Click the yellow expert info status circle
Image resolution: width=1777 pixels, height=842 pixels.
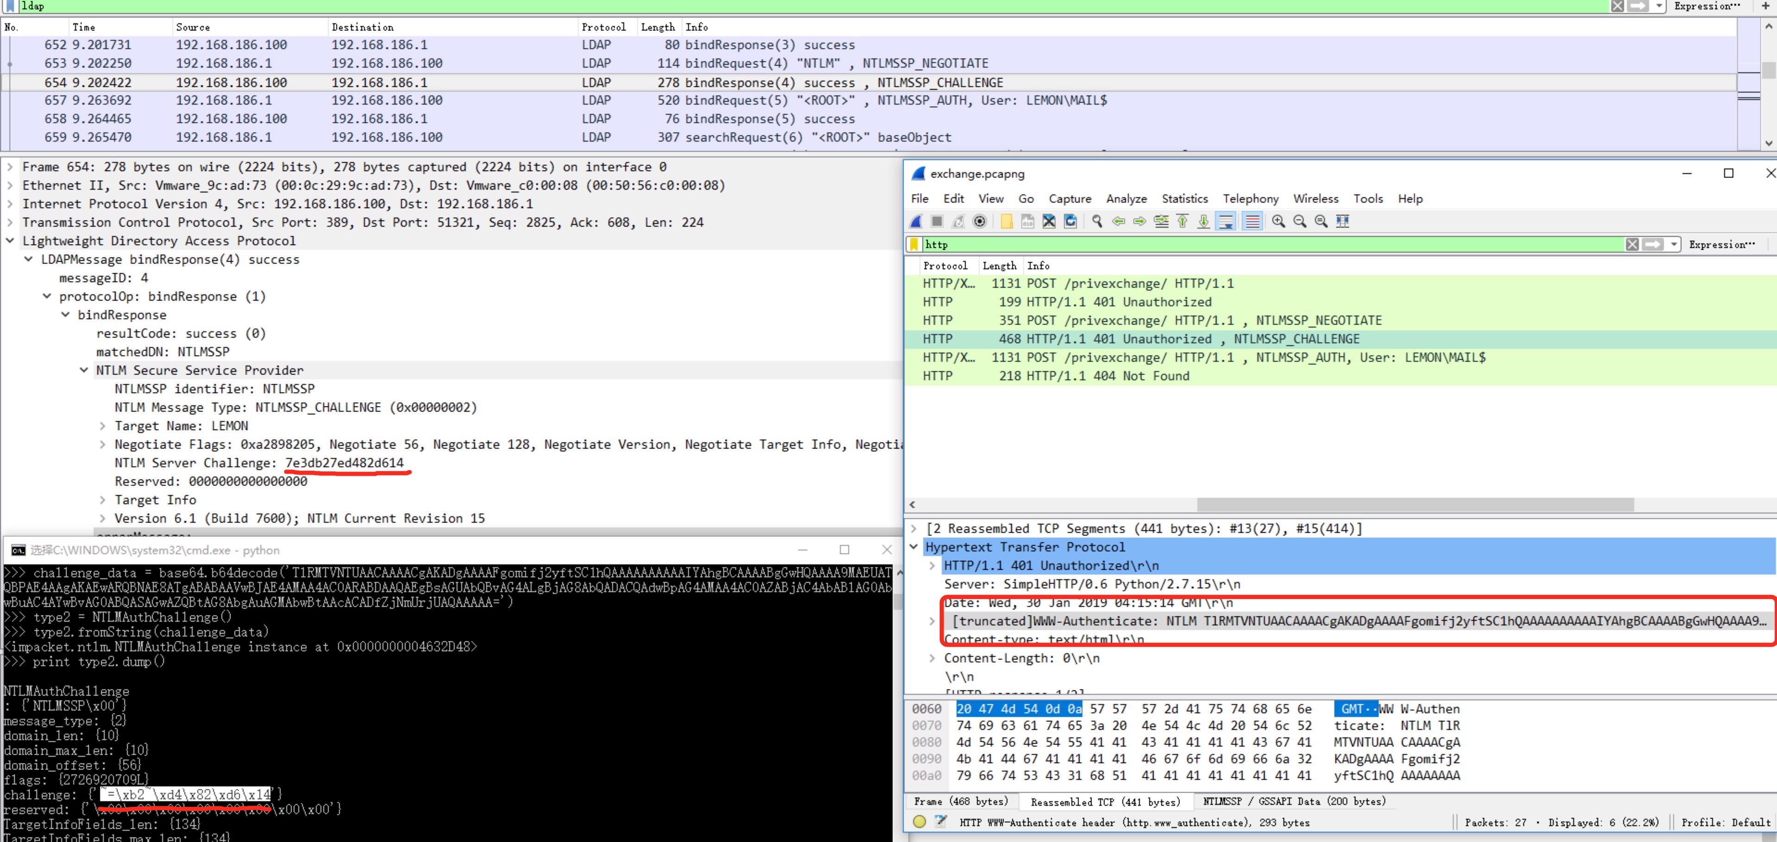click(x=919, y=821)
